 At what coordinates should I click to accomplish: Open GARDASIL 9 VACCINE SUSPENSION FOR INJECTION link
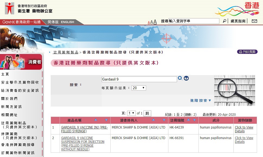point(82,144)
